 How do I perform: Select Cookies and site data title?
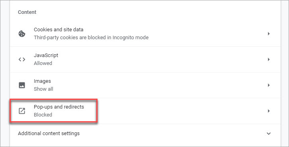(x=59, y=30)
